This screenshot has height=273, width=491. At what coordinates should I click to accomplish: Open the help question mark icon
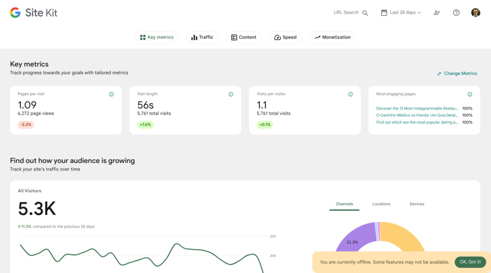click(456, 13)
